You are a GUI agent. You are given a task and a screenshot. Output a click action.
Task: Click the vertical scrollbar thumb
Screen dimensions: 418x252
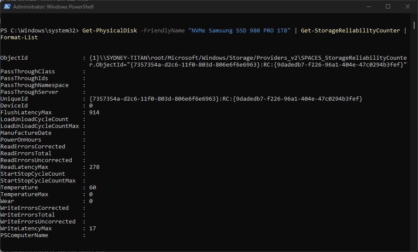[413, 26]
